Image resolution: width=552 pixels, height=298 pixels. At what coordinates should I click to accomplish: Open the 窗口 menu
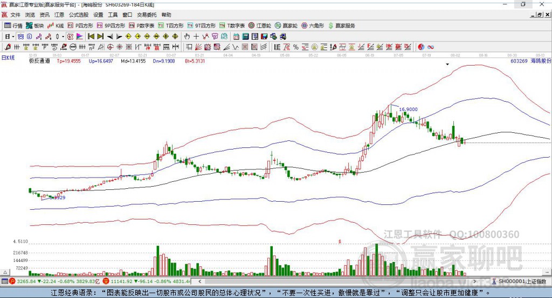127,15
